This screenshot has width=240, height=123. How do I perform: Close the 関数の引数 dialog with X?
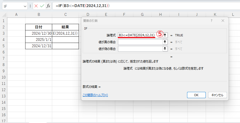223,21
